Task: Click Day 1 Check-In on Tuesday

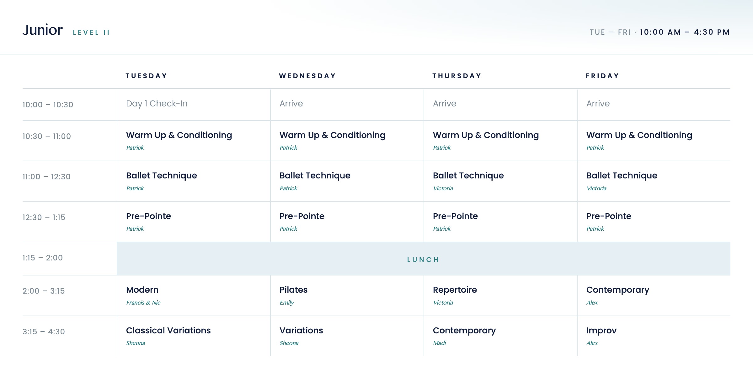Action: [157, 104]
